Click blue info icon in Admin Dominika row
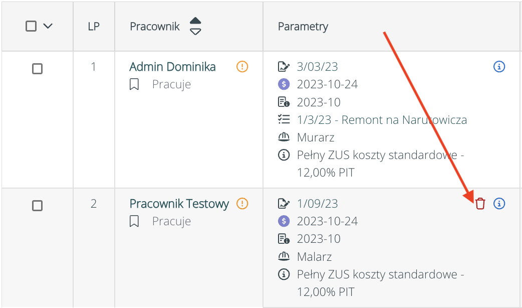This screenshot has width=522, height=308. coord(499,66)
